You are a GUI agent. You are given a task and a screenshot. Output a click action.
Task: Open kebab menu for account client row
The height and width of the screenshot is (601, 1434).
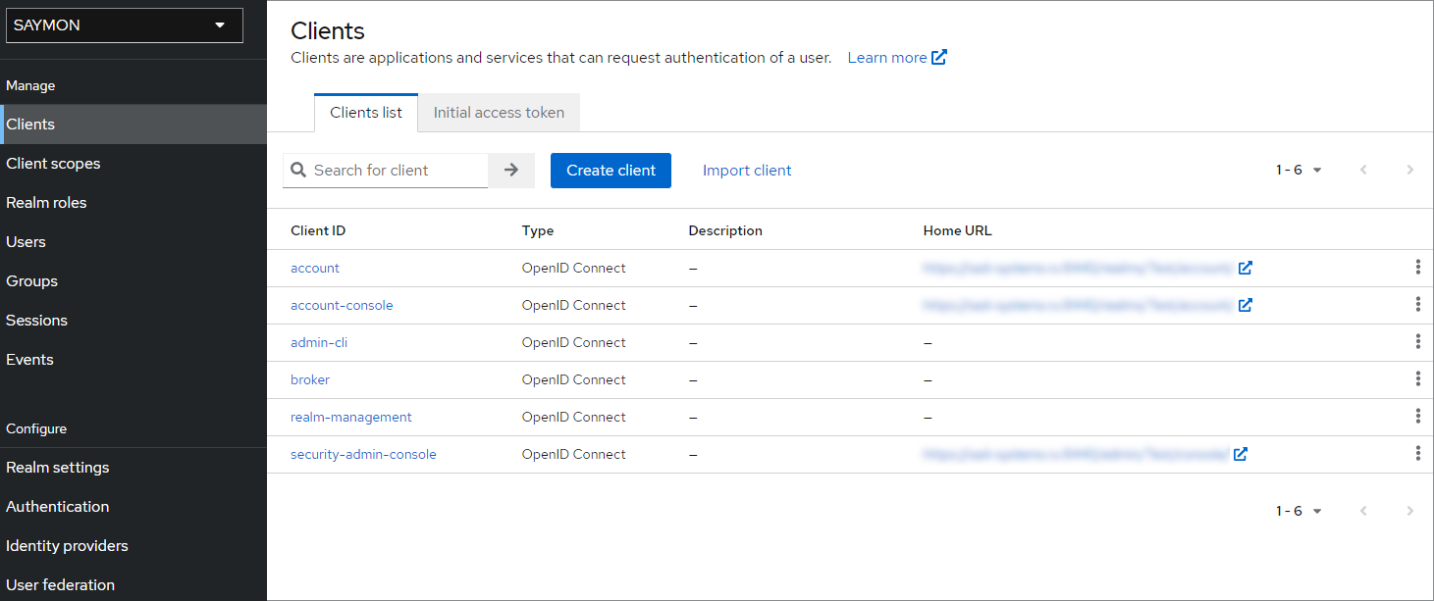coord(1417,267)
